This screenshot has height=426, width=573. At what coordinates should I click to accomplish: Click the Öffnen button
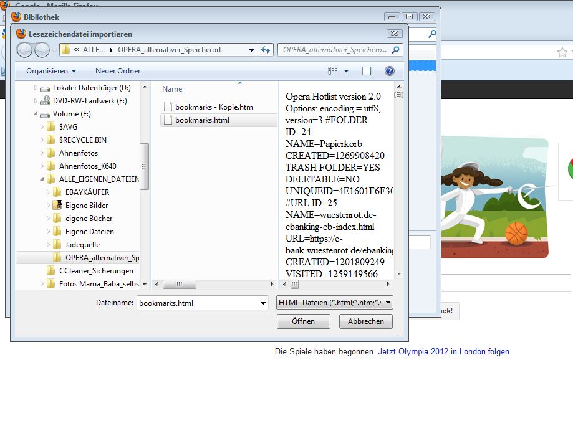click(x=303, y=321)
